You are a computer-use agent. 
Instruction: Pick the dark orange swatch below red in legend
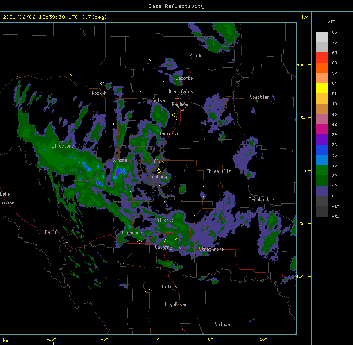(322, 68)
